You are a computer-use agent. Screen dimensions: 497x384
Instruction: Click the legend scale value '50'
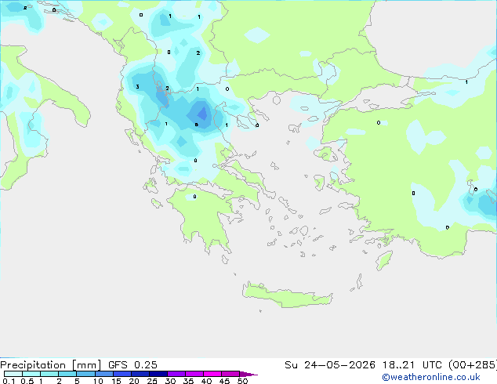tap(243, 381)
